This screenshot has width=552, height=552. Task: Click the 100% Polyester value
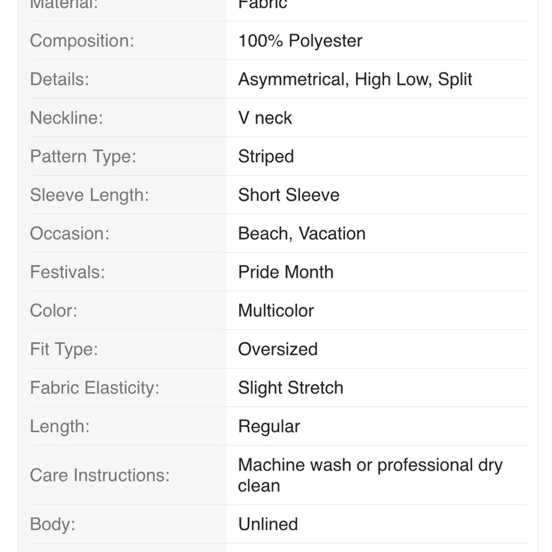click(x=300, y=40)
